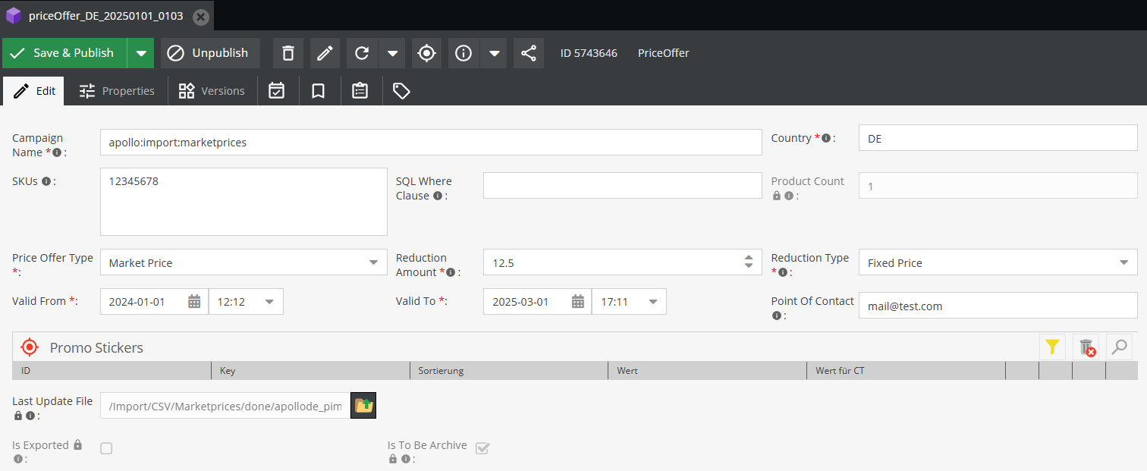Open the bookmark tab icon
The height and width of the screenshot is (471, 1147).
point(319,91)
